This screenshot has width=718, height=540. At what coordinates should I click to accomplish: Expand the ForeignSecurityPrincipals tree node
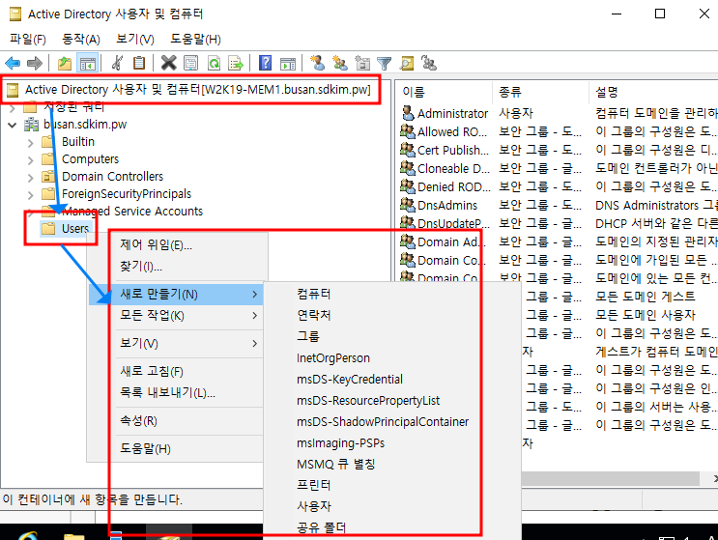pos(30,195)
